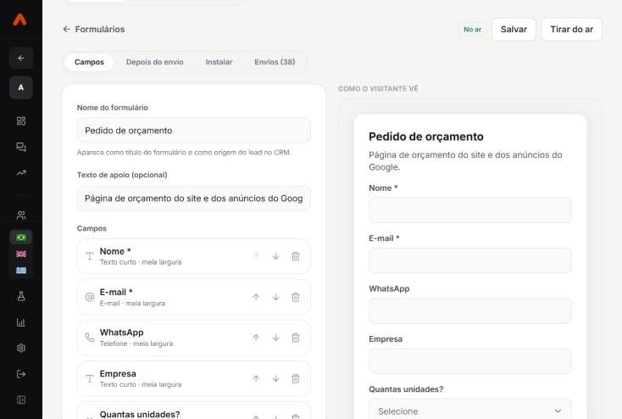Viewport: 622px width, 419px height.
Task: Delete the WhatsApp field
Action: tap(296, 338)
